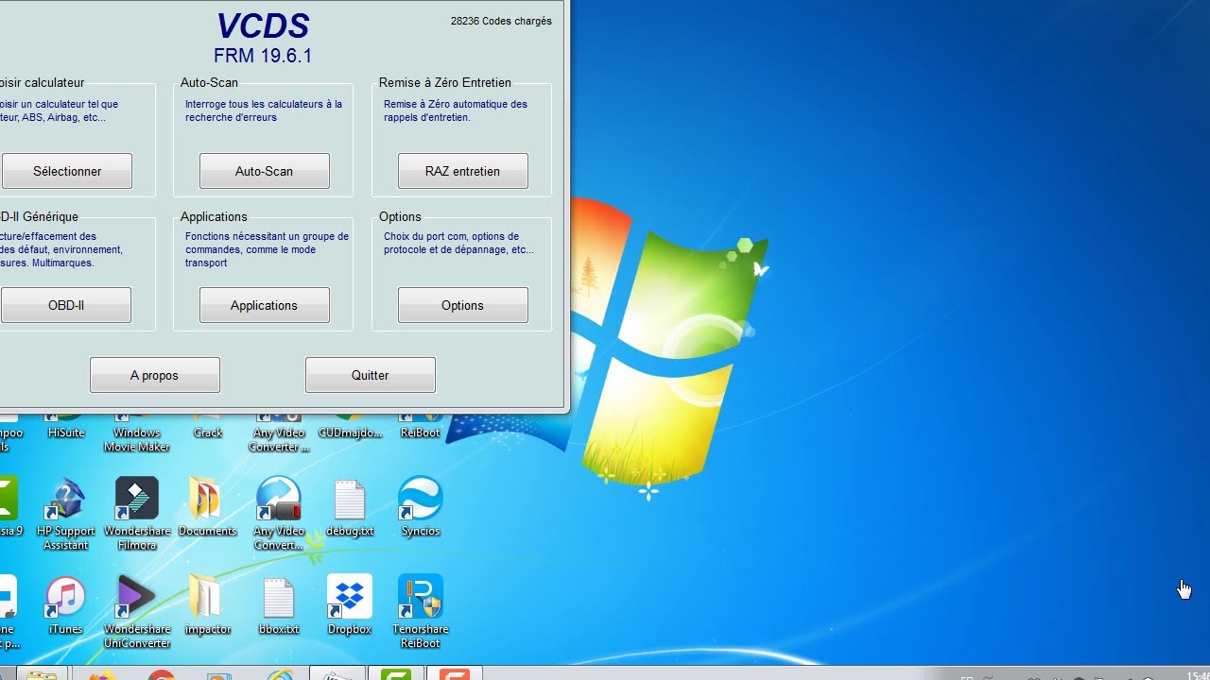1210x680 pixels.
Task: Click the Applications button in VCDS
Action: click(265, 305)
